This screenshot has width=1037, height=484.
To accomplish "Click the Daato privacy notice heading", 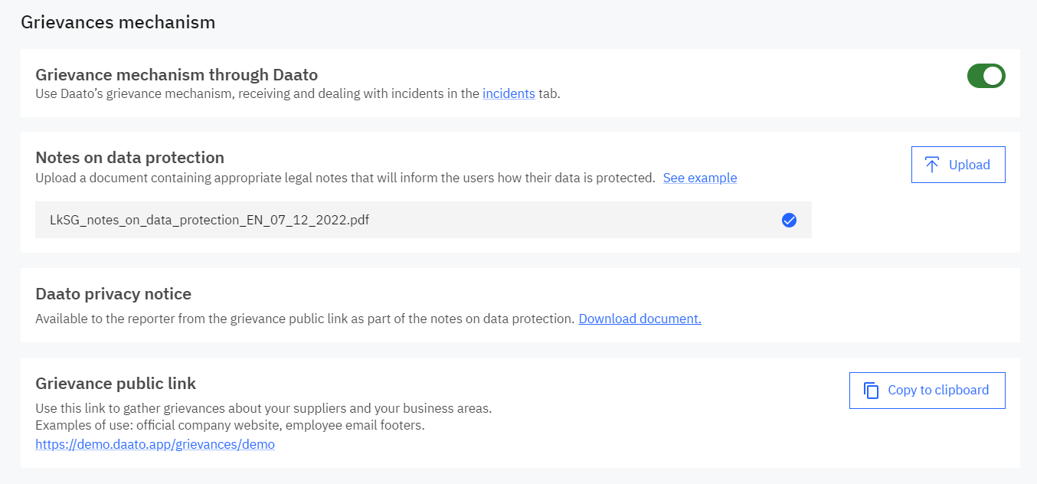I will pyautogui.click(x=113, y=294).
